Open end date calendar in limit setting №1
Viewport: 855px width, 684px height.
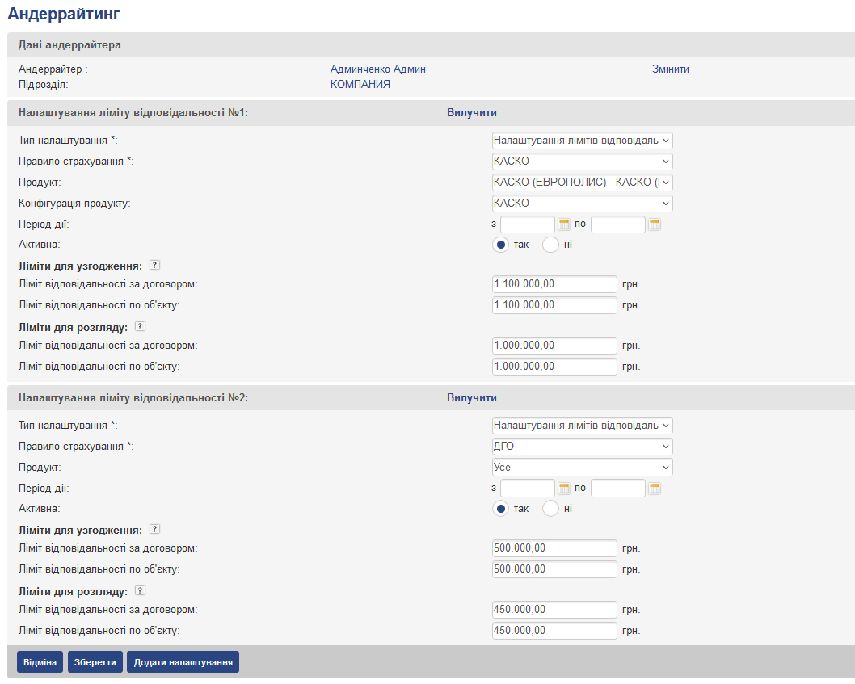(x=655, y=225)
